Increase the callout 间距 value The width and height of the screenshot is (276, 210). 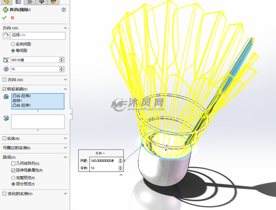(x=120, y=159)
